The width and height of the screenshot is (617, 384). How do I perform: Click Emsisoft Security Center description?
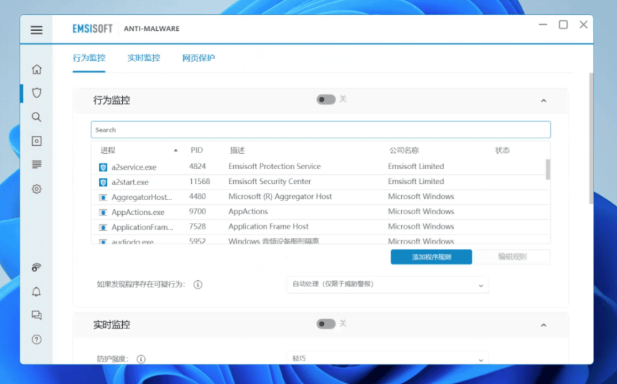point(270,181)
